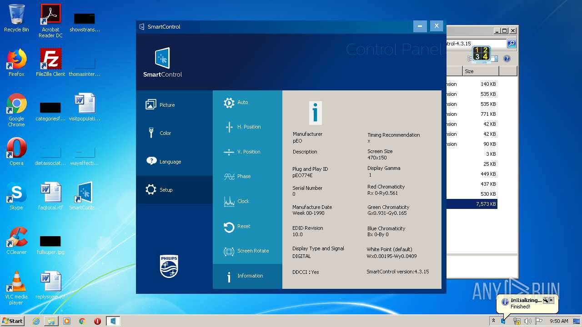The width and height of the screenshot is (582, 327).
Task: Select fullsuper.jpg desktop file
Action: tap(50, 244)
